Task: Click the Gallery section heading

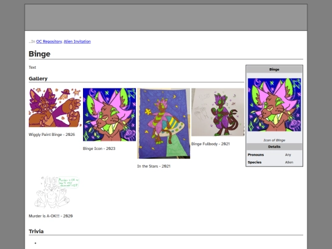Action: pos(38,79)
